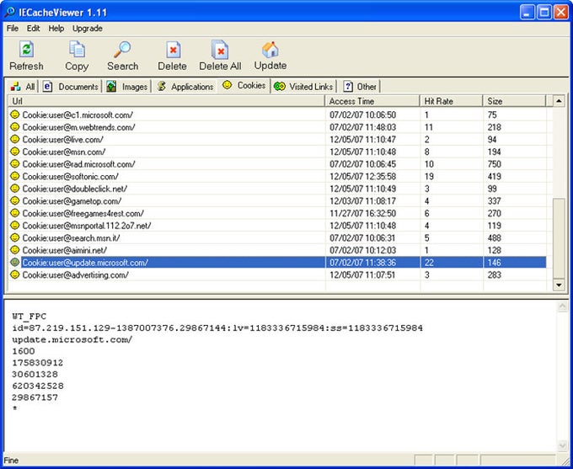Open Search with the magnifier icon
This screenshot has height=469, width=573.
click(122, 50)
